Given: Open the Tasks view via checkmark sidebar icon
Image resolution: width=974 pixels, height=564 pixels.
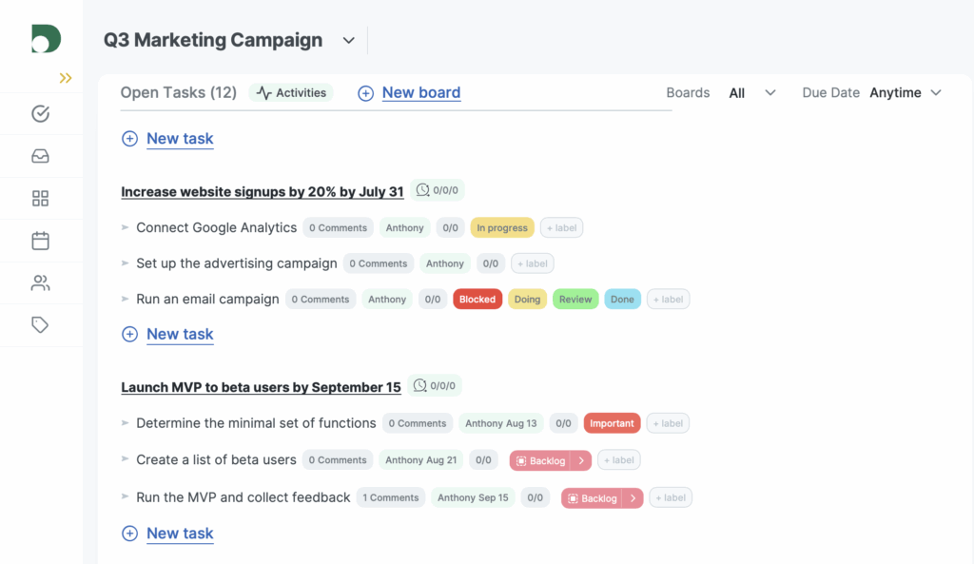Looking at the screenshot, I should 40,113.
